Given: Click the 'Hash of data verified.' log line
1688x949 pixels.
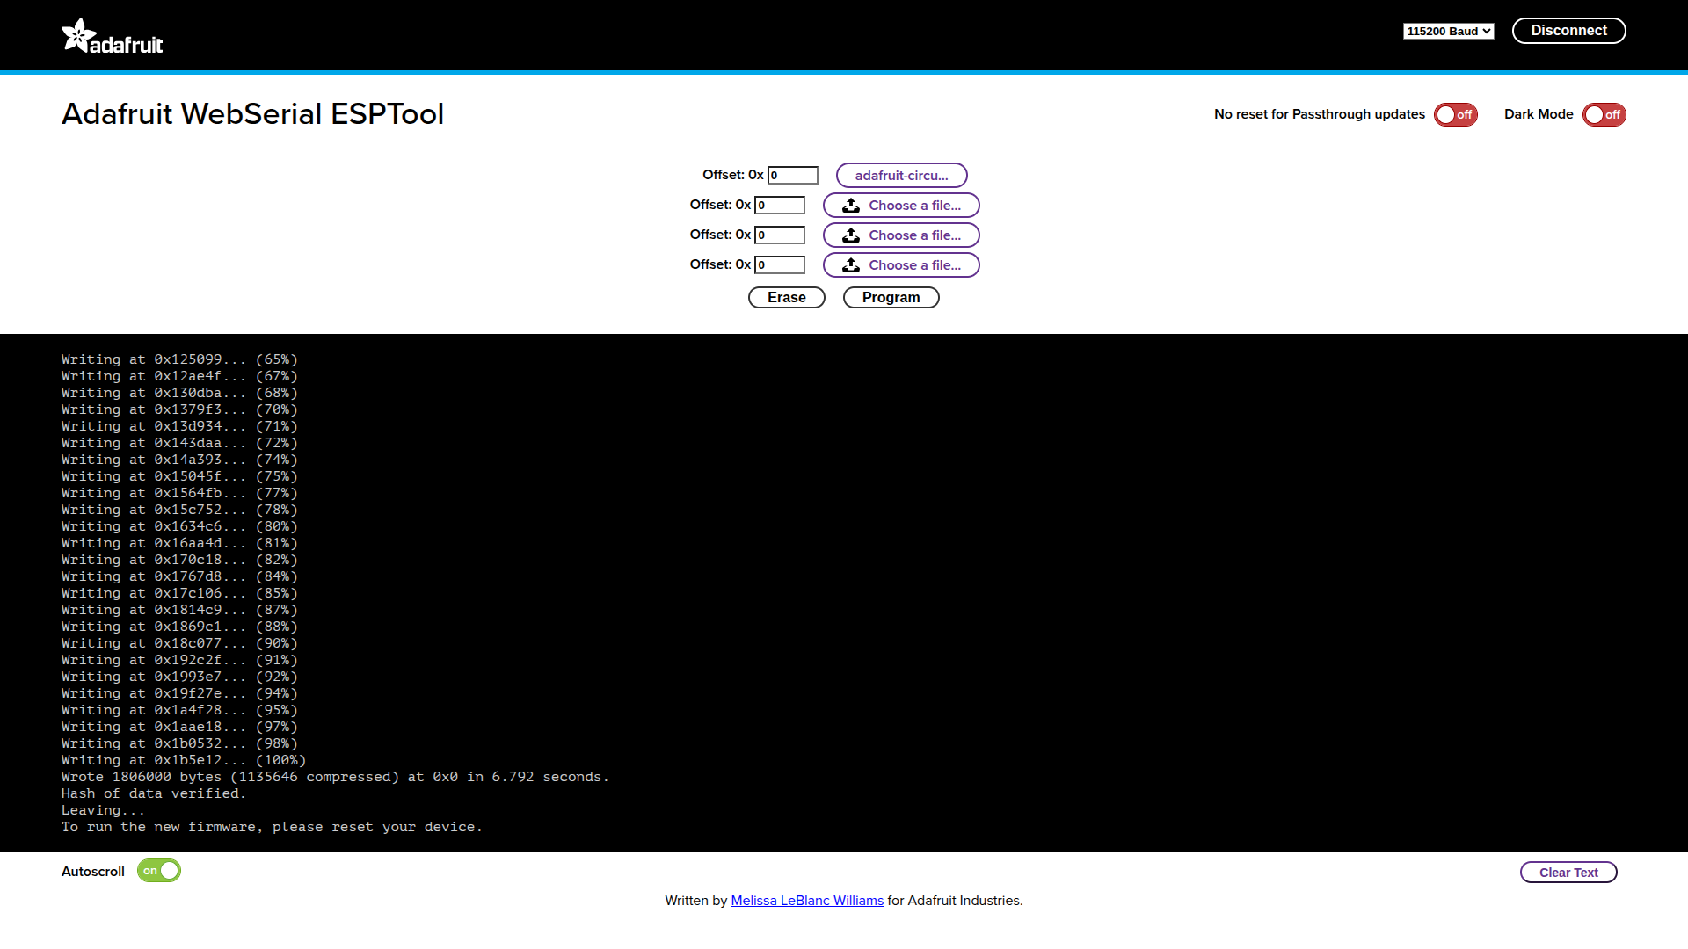Looking at the screenshot, I should click(x=154, y=793).
